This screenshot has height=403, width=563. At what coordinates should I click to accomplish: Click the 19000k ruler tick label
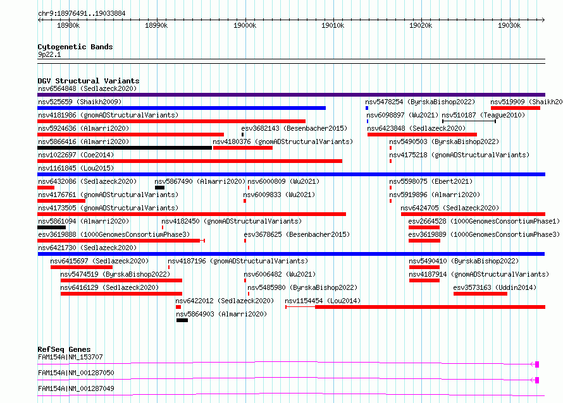245,25
